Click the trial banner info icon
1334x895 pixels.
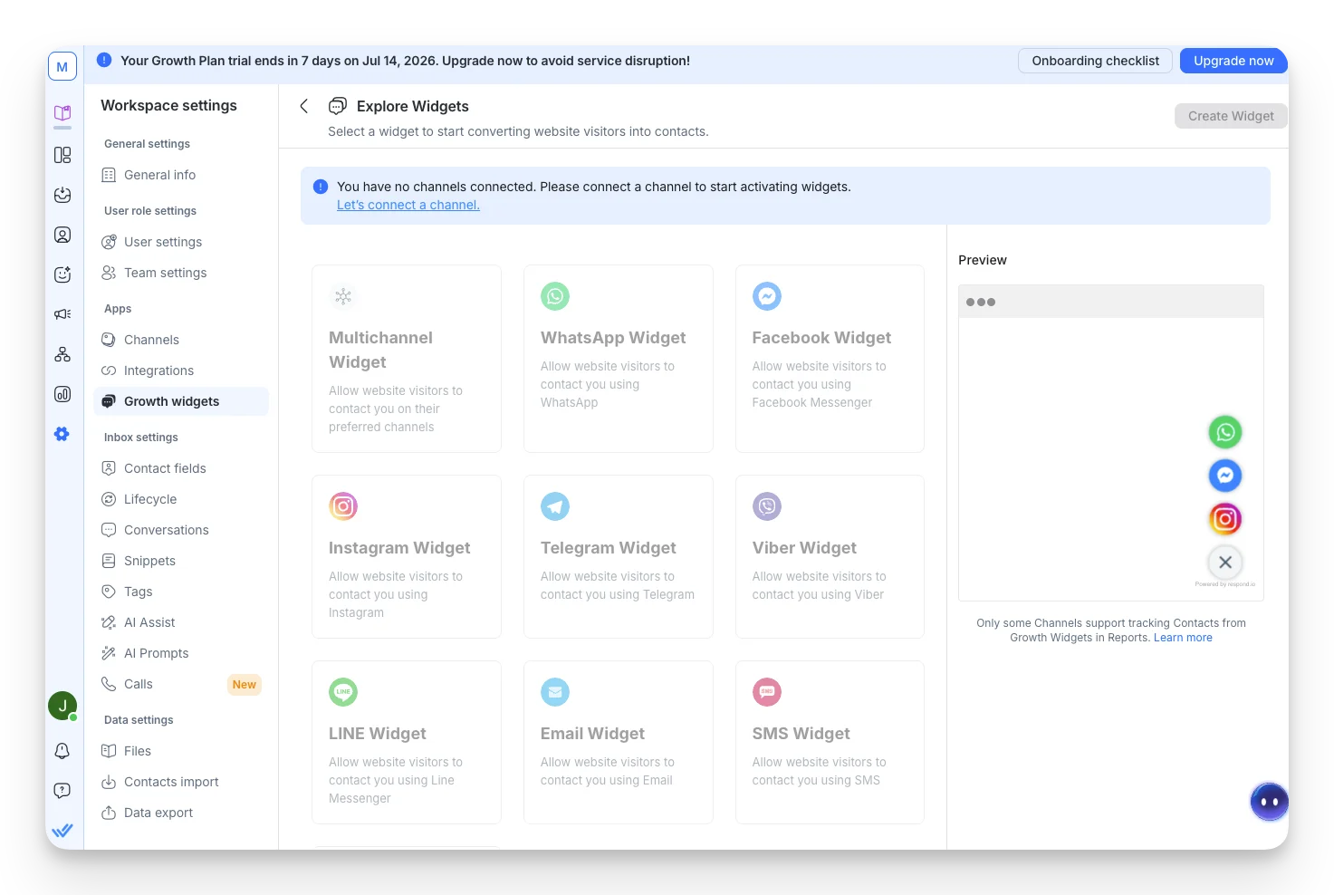[104, 60]
